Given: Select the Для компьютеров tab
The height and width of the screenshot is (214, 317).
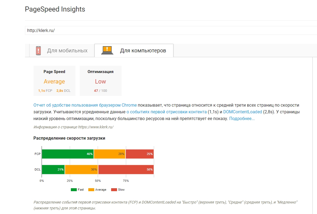Looking at the screenshot, I should pos(134,50).
